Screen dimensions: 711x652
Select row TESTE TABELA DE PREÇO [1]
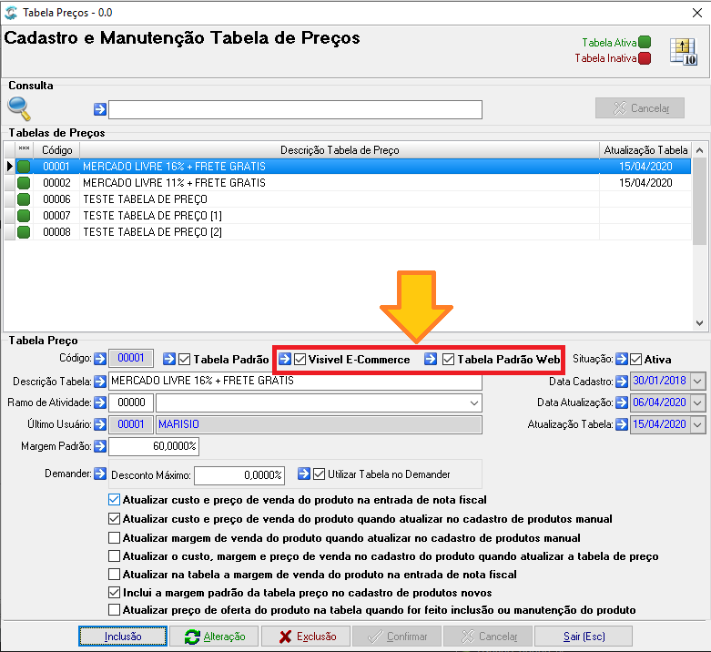pos(348,216)
